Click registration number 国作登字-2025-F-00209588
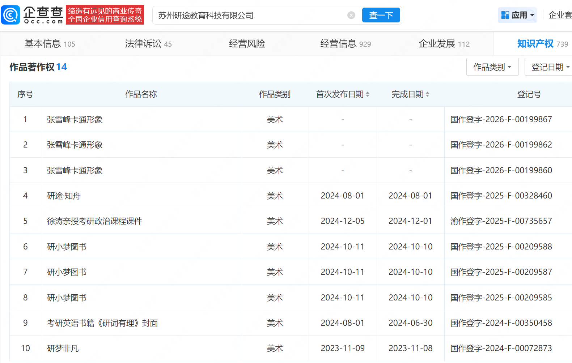 tap(501, 247)
